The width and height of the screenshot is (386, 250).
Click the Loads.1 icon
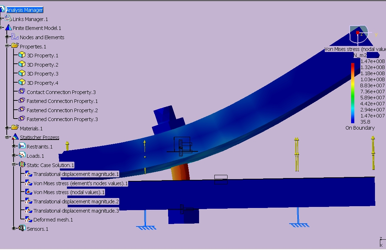pyautogui.click(x=22, y=155)
